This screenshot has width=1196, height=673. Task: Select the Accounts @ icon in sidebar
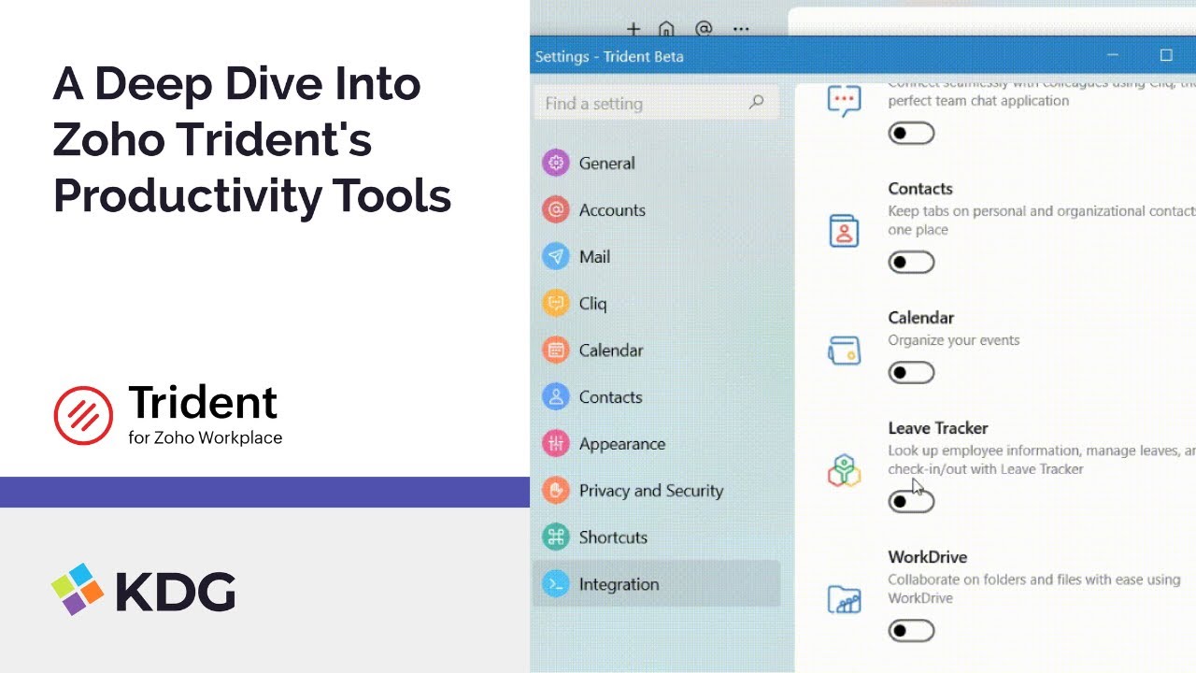click(x=556, y=209)
